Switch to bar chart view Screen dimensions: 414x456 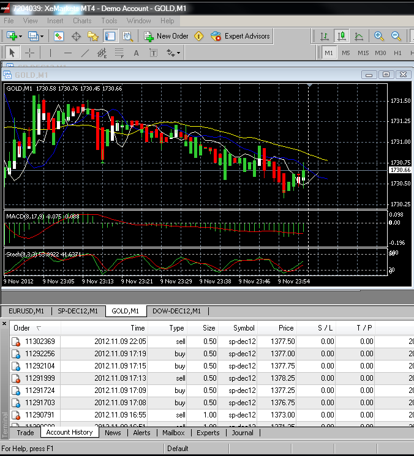click(x=325, y=36)
